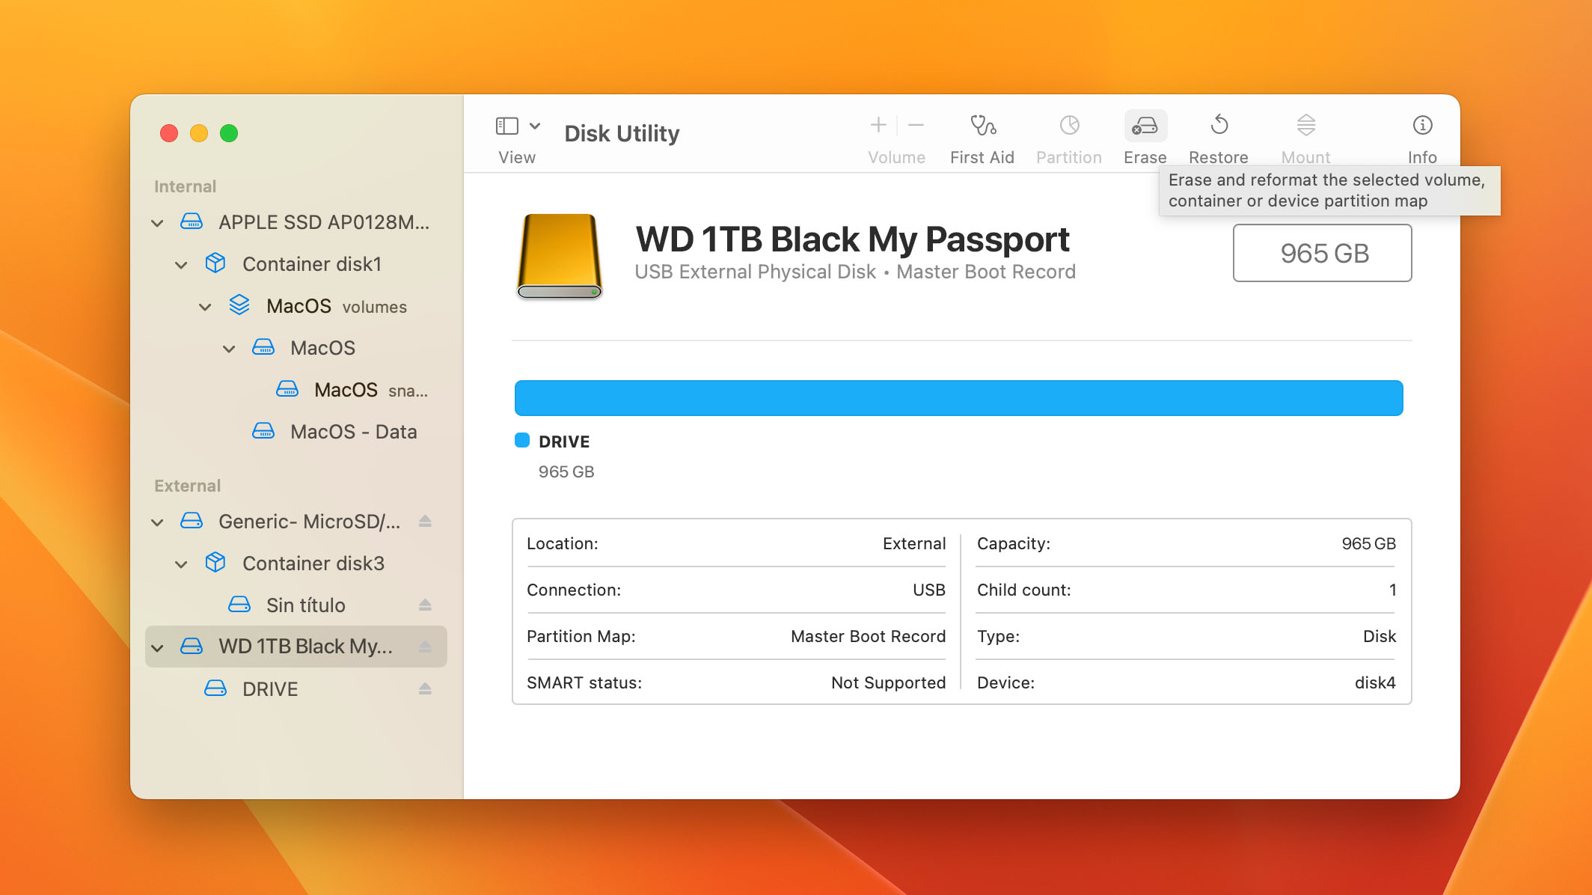Click the Restore toolbar icon
Image resolution: width=1592 pixels, height=895 pixels.
click(1219, 125)
